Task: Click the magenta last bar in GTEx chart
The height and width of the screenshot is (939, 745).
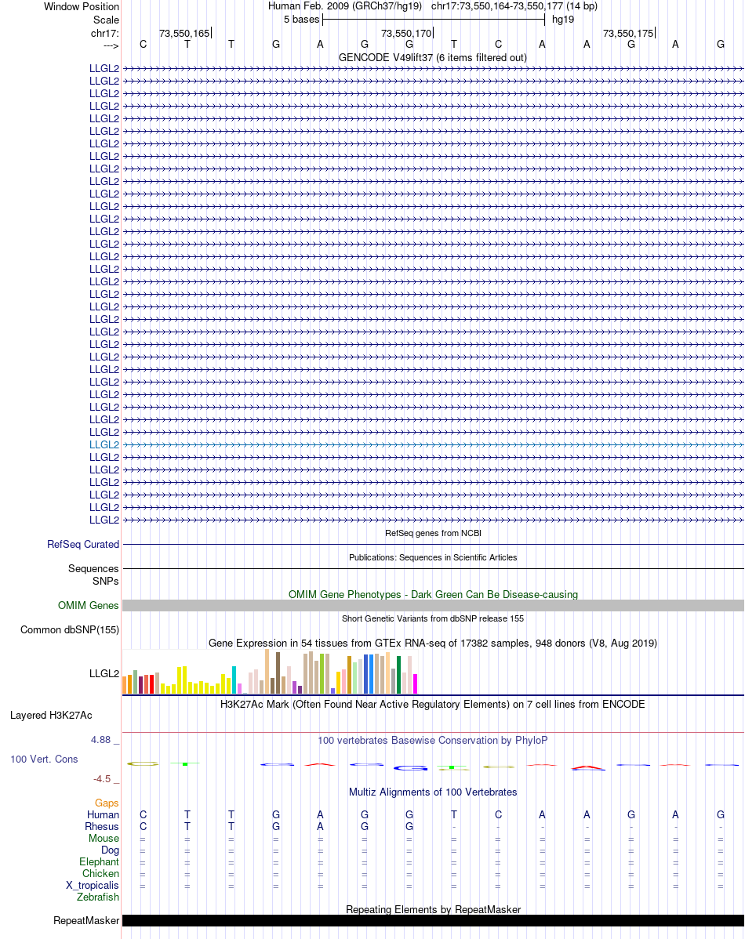Action: tap(415, 684)
